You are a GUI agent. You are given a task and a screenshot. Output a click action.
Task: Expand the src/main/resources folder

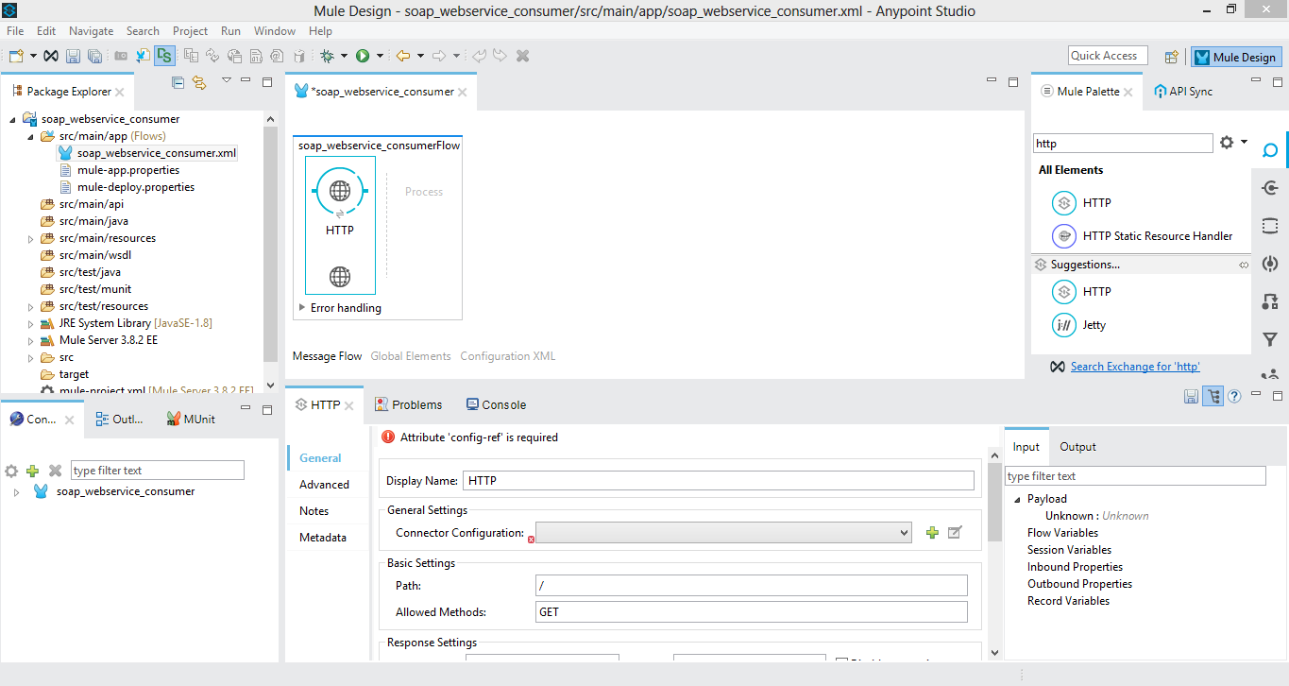coord(31,239)
